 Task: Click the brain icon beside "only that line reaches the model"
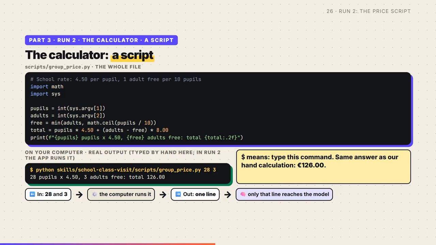(243, 194)
